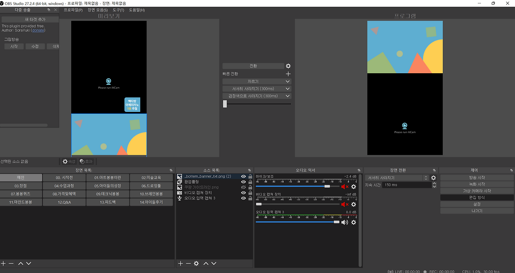Image resolution: width=515 pixels, height=273 pixels.
Task: Move source down in 소스 목록
Action: (214, 263)
